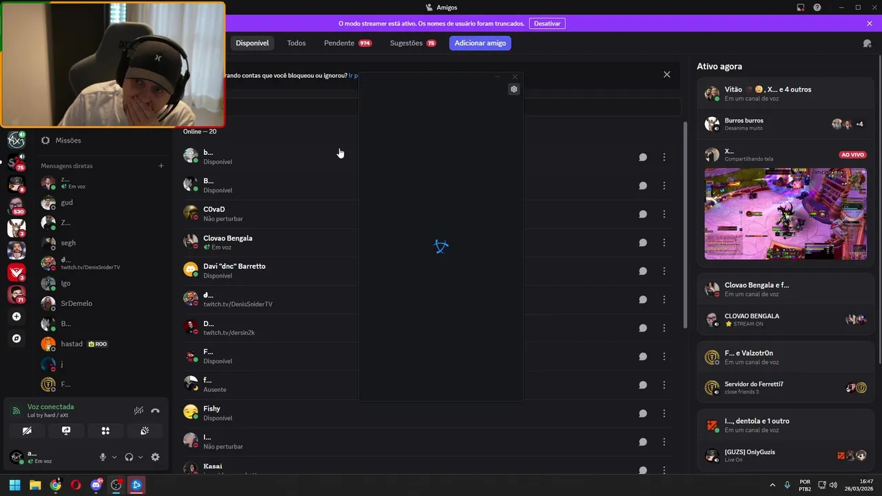Open more options for Fishy
Image resolution: width=882 pixels, height=496 pixels.
pos(664,413)
